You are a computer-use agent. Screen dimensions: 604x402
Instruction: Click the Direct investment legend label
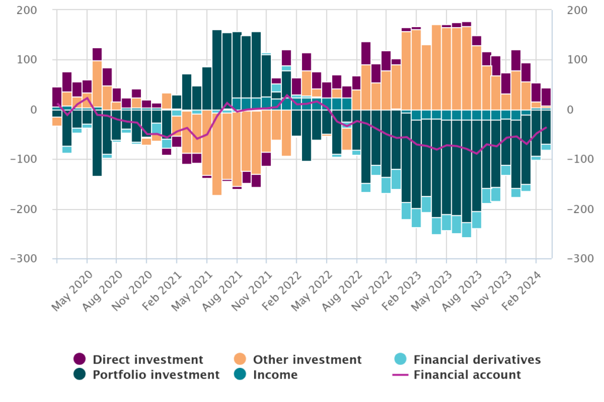(x=147, y=360)
